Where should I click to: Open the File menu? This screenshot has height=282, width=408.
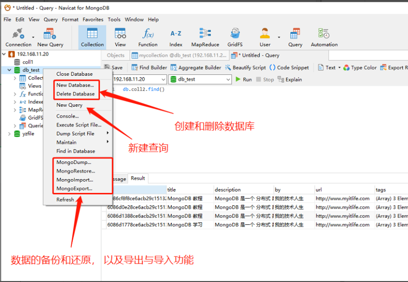click(x=7, y=20)
